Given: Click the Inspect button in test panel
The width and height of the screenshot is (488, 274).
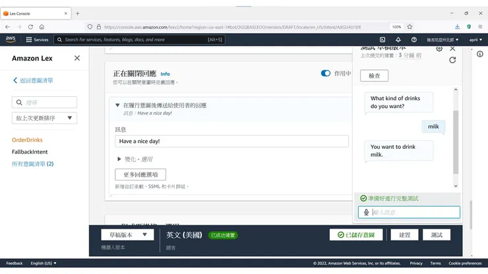Looking at the screenshot, I should [x=374, y=76].
